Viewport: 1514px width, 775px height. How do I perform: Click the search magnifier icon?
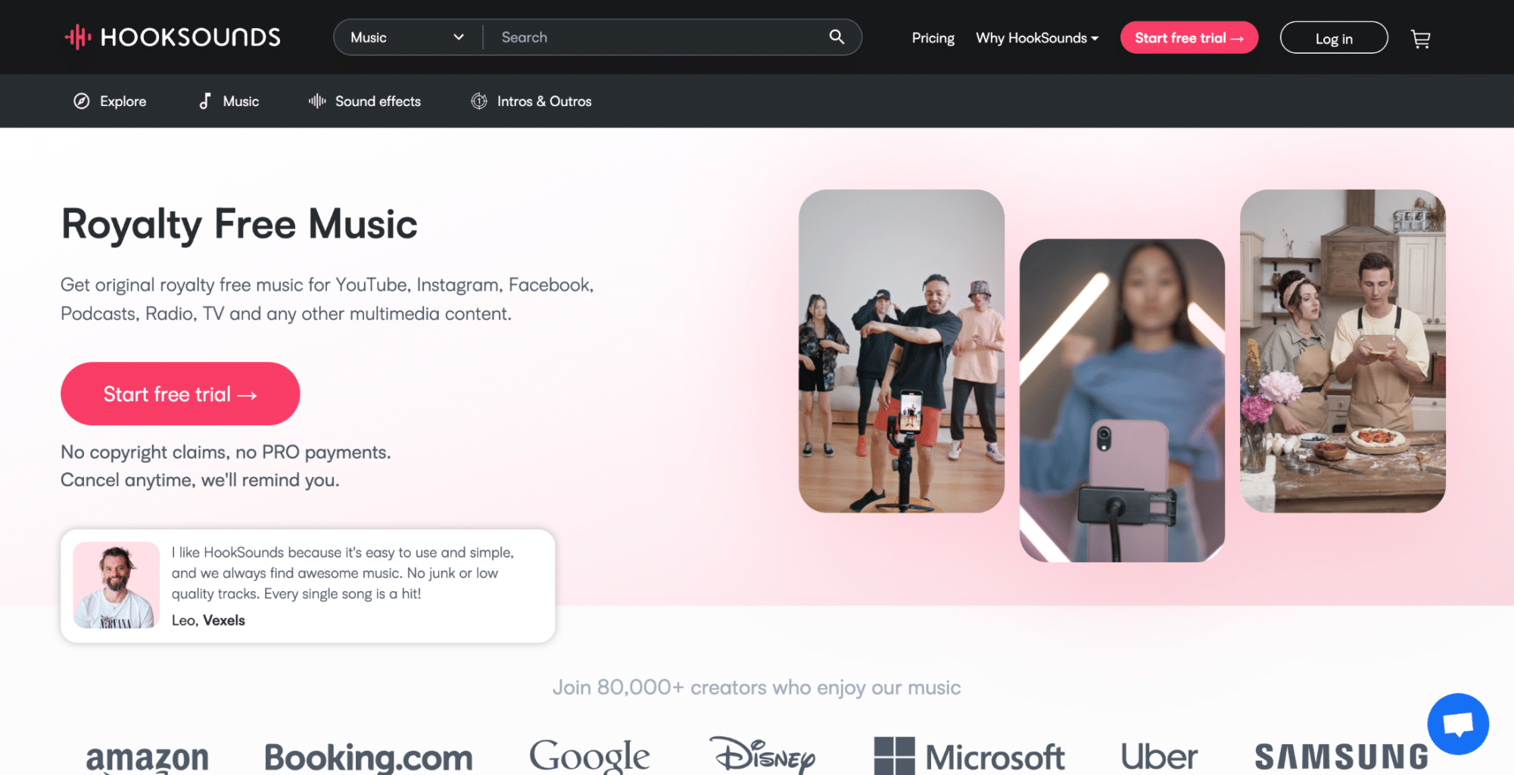point(836,37)
